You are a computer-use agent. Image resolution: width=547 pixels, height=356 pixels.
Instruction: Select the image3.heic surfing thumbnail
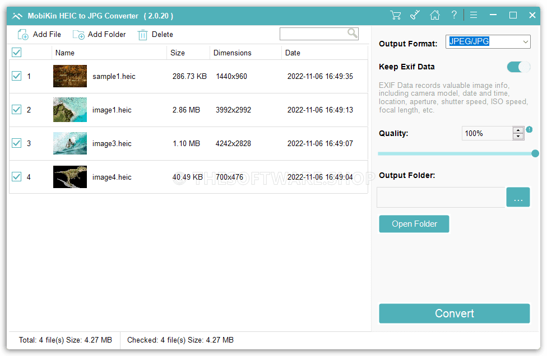coord(69,143)
